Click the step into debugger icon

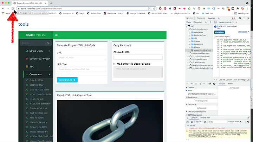196,84
